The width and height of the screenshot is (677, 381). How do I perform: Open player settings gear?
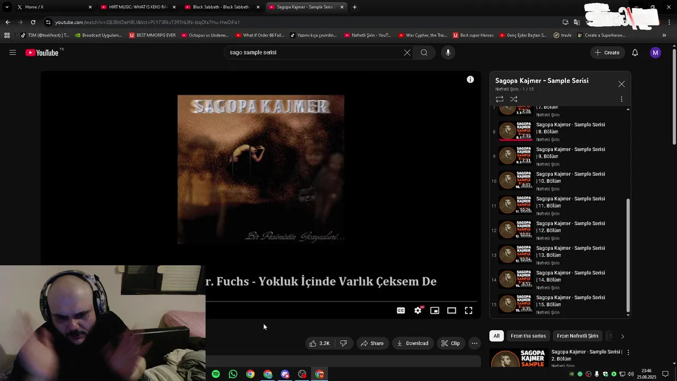point(418,311)
